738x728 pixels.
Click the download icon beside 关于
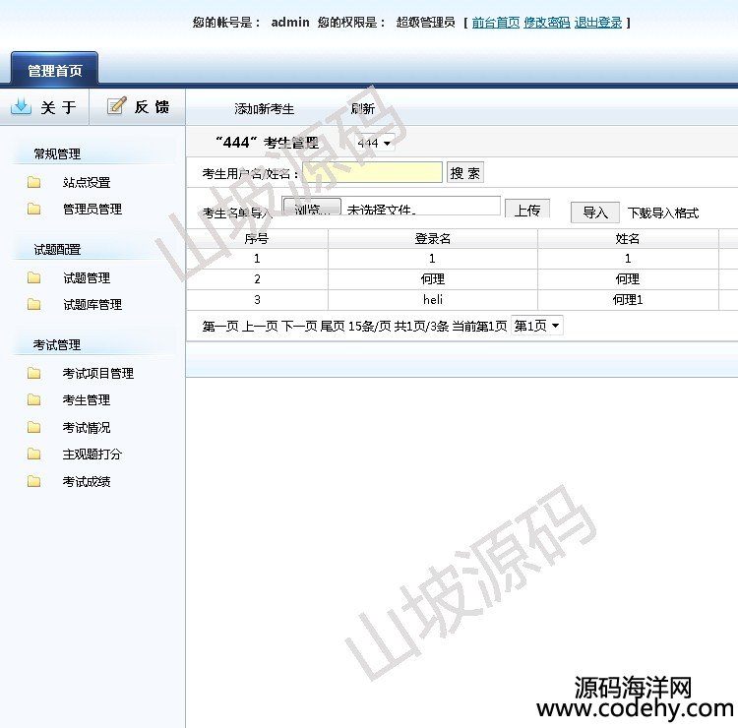[x=21, y=106]
